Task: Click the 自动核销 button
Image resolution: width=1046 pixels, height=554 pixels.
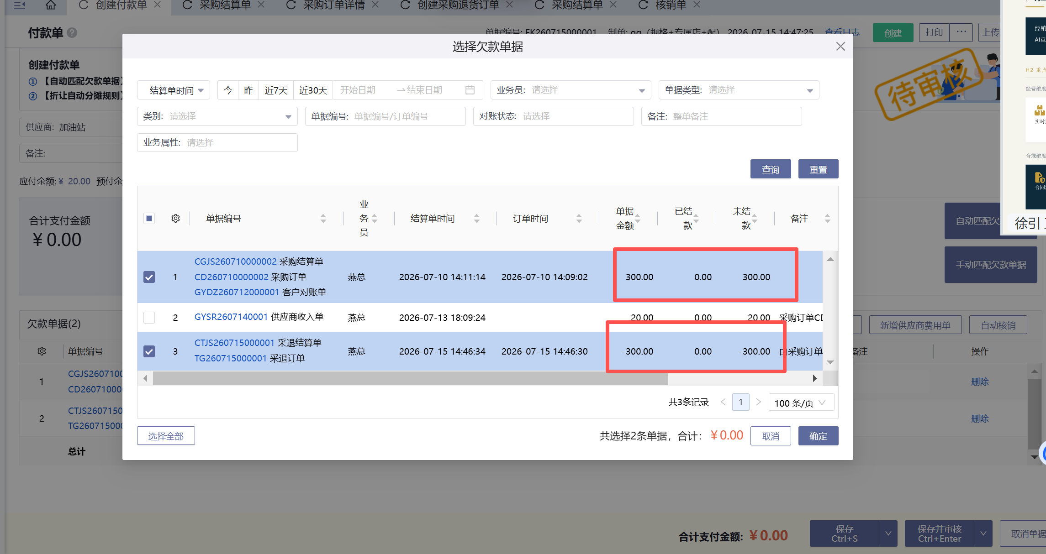Action: point(998,325)
